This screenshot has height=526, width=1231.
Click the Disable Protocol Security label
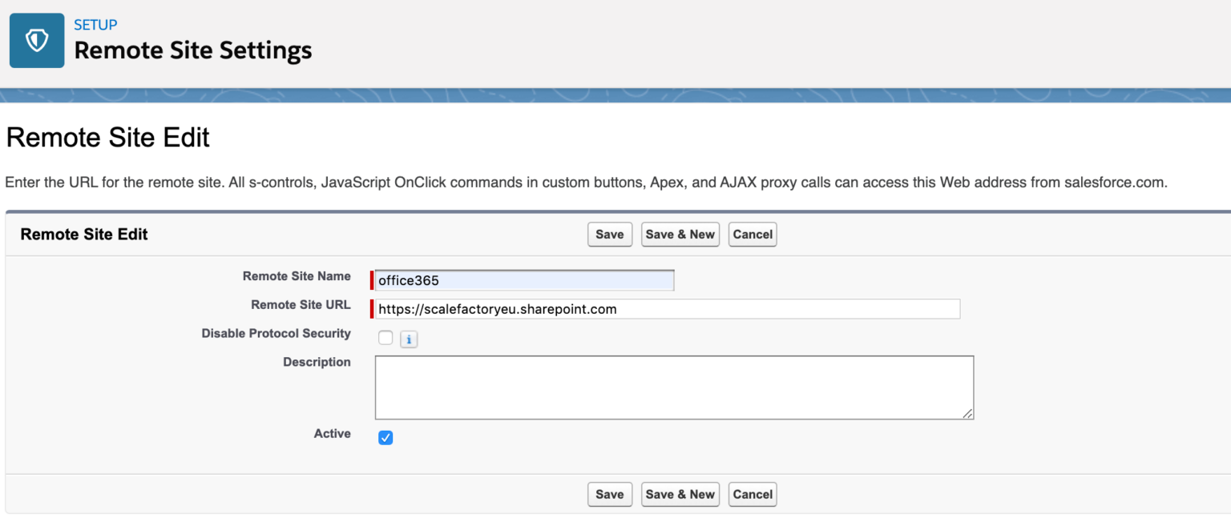[x=276, y=334]
